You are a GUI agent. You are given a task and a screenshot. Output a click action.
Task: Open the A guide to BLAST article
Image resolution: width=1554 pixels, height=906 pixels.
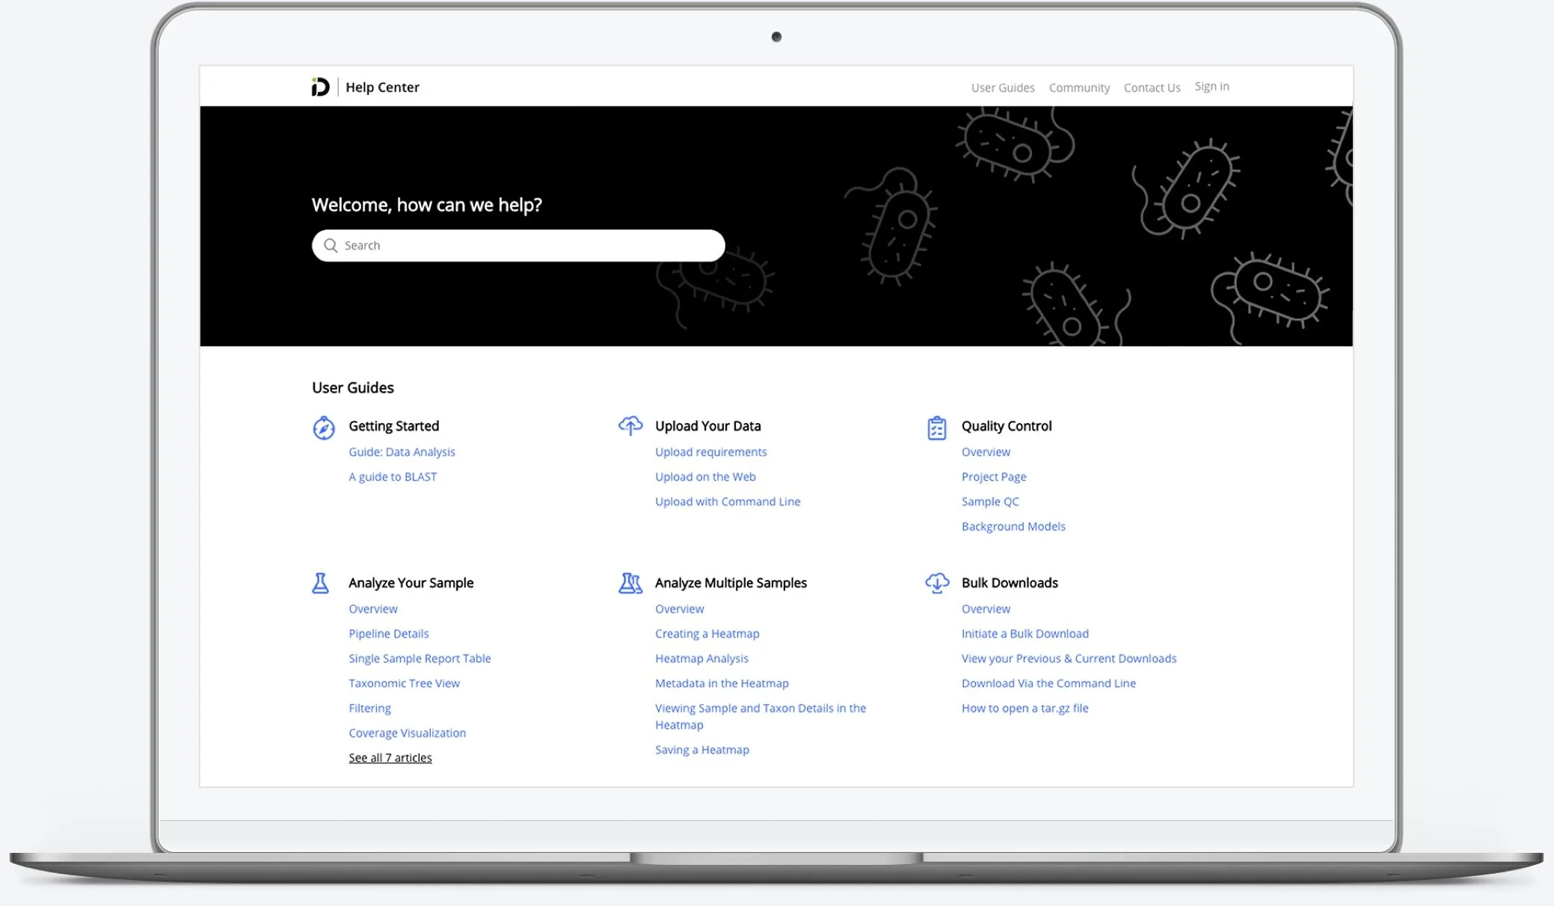tap(393, 477)
